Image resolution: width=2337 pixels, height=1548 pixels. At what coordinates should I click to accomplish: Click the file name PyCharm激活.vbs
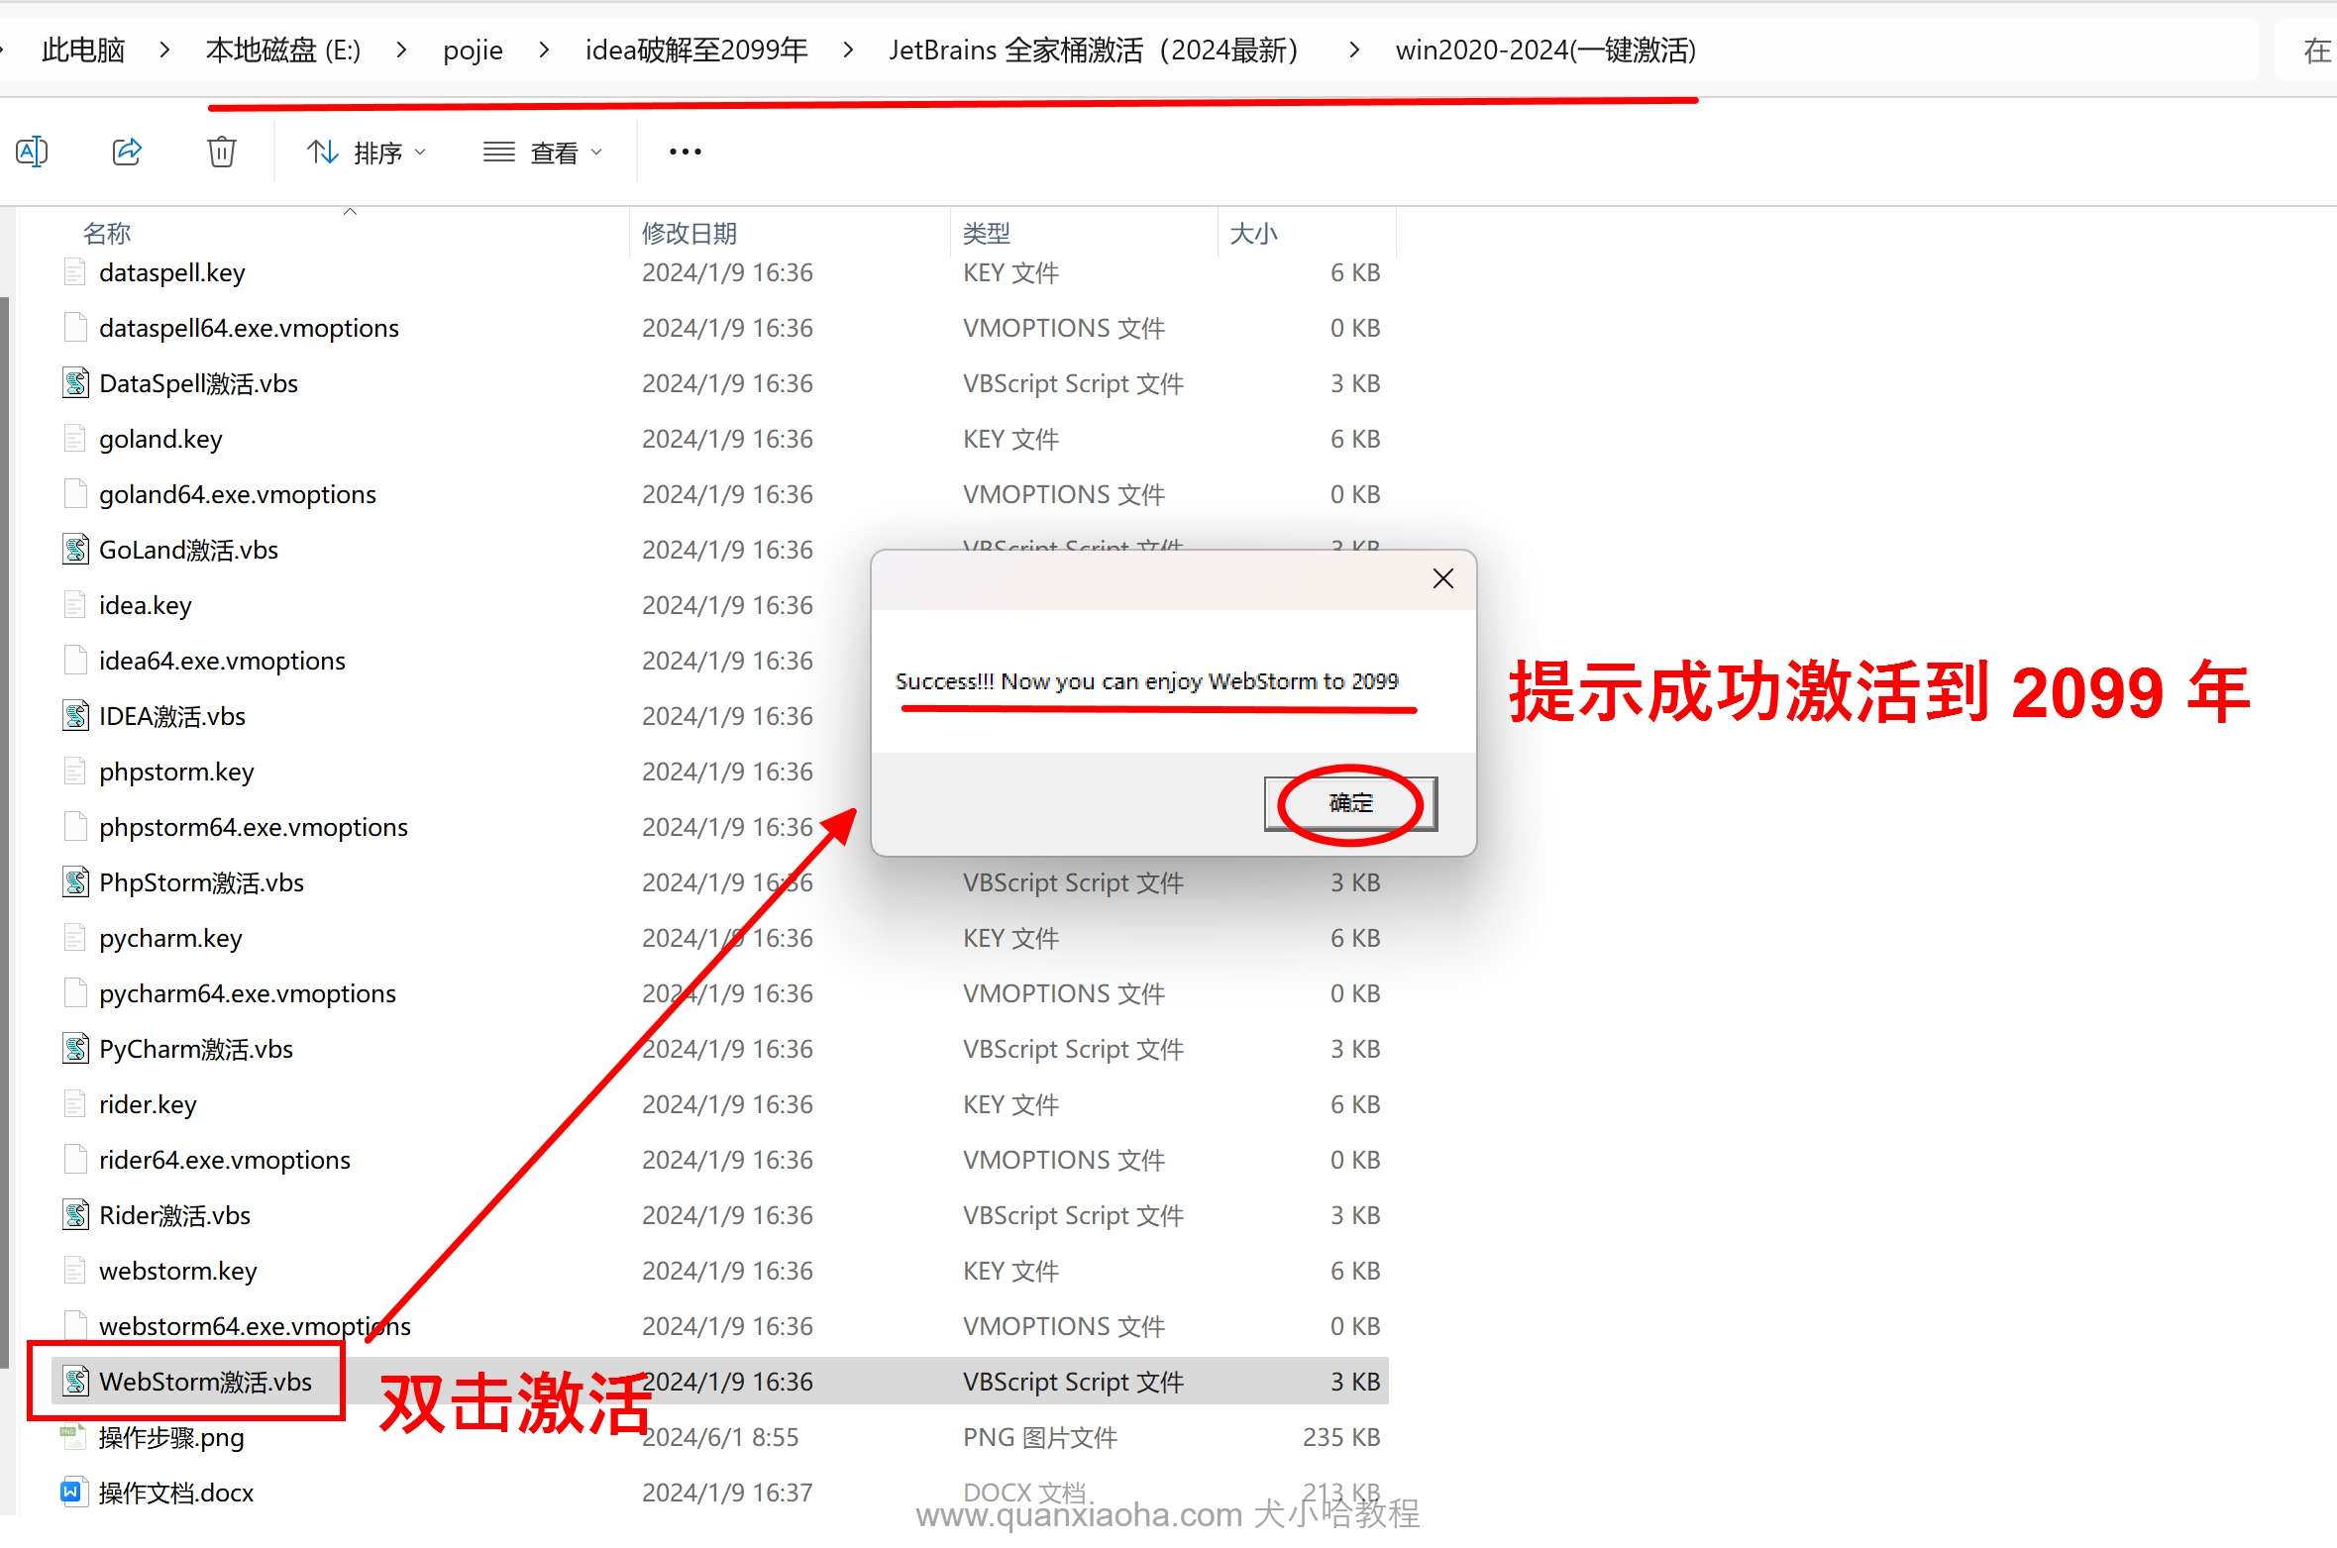tap(196, 1049)
